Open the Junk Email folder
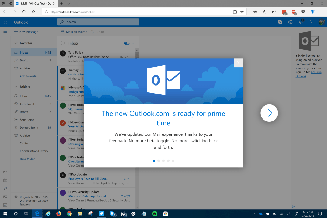The width and height of the screenshot is (327, 218). (x=34, y=104)
